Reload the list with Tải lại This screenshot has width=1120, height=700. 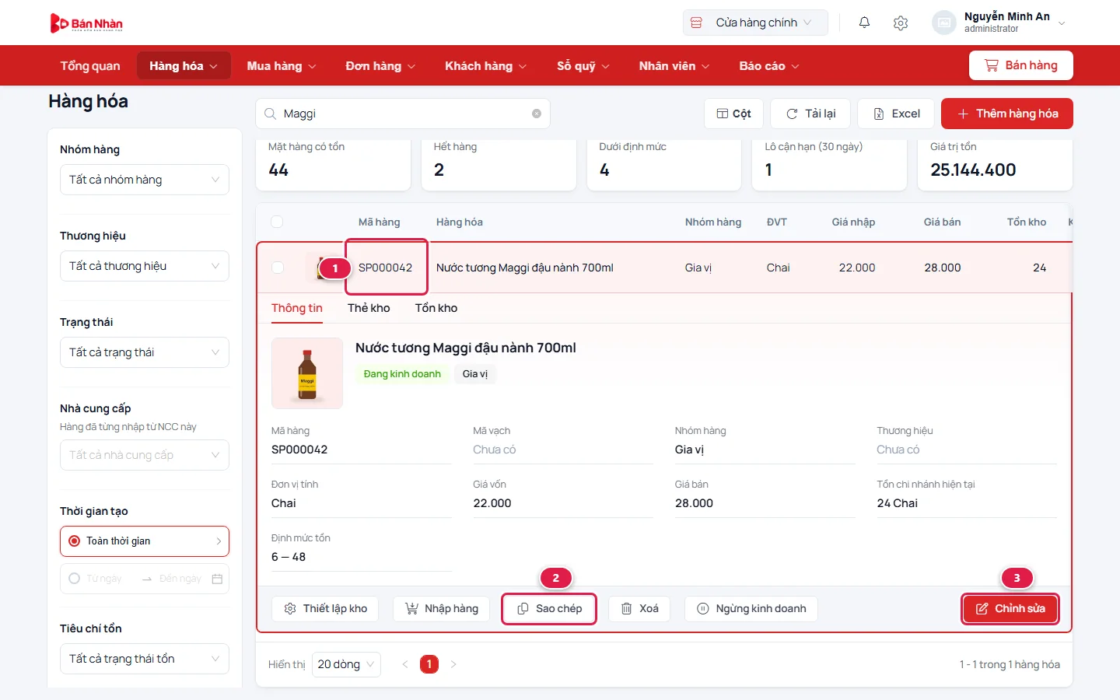coord(810,114)
